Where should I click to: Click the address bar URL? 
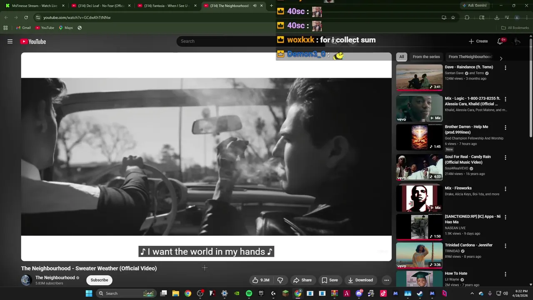click(x=77, y=17)
